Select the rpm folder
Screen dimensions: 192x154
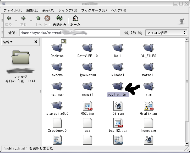coord(149,86)
